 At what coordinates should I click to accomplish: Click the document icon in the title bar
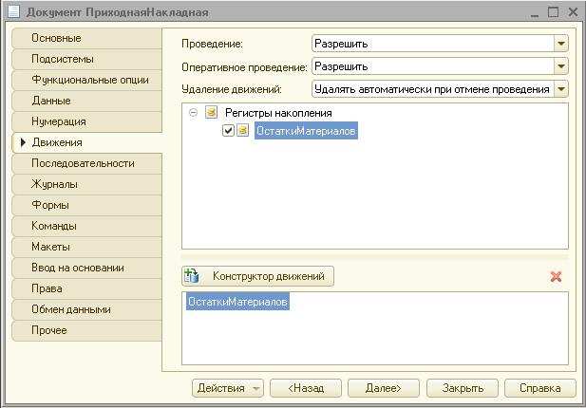click(x=13, y=12)
